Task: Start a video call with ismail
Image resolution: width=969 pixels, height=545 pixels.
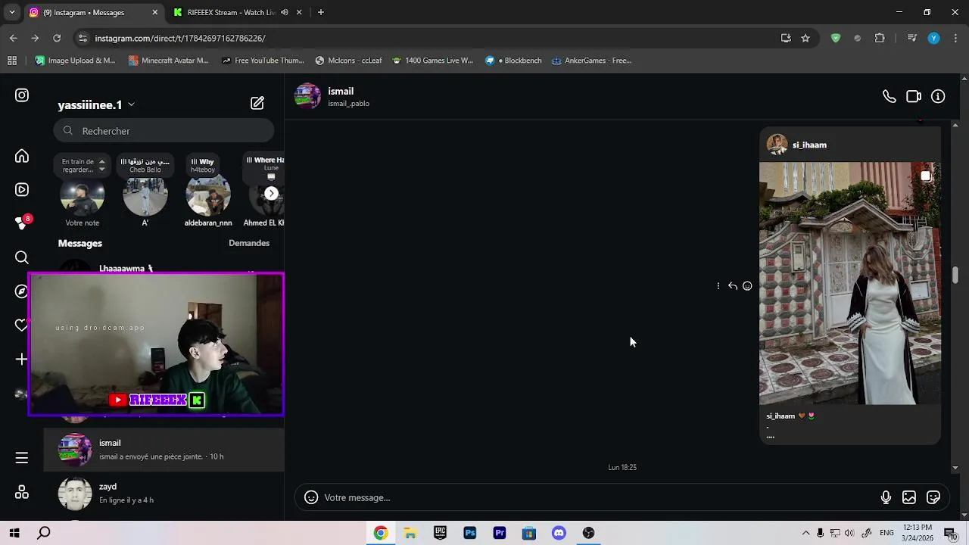Action: [914, 96]
